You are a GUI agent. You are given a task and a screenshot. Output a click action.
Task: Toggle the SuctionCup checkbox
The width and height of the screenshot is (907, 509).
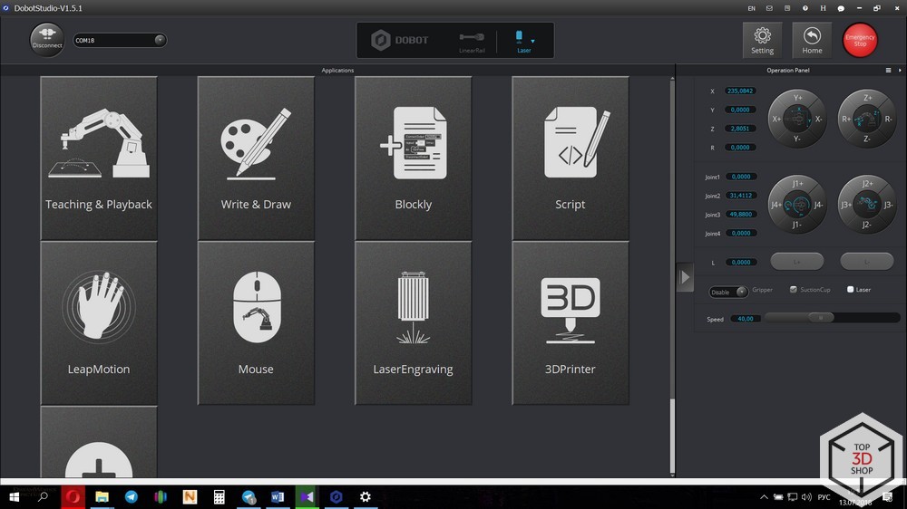[x=794, y=290]
